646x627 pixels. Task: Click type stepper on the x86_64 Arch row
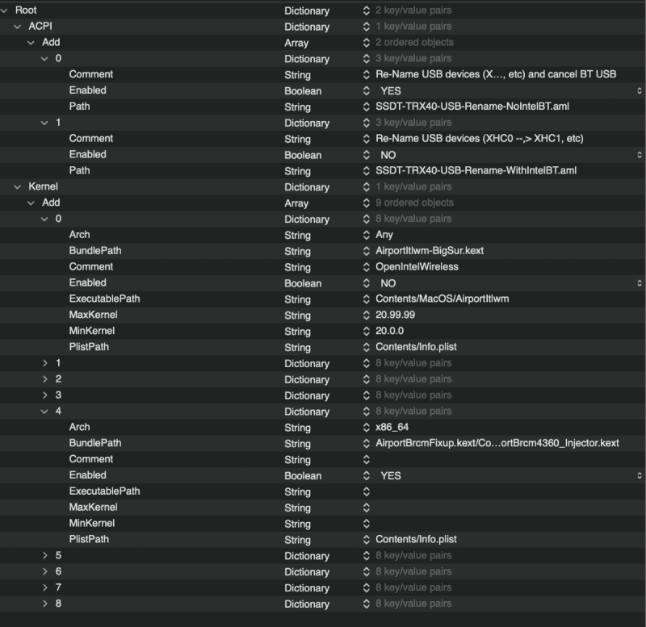(366, 428)
